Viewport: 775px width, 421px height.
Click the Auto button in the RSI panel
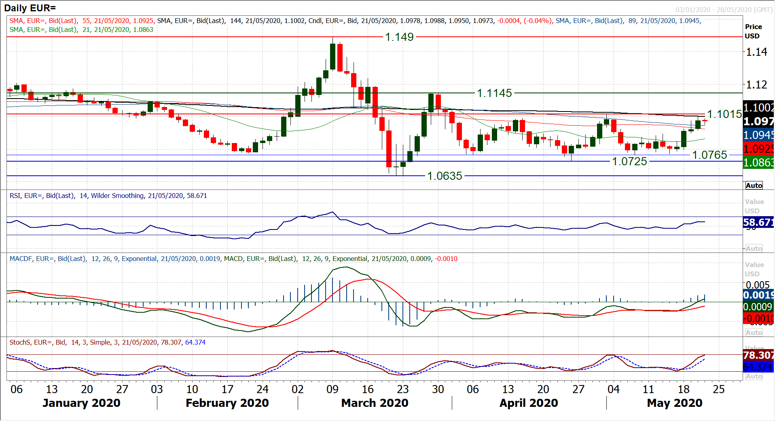click(x=754, y=248)
